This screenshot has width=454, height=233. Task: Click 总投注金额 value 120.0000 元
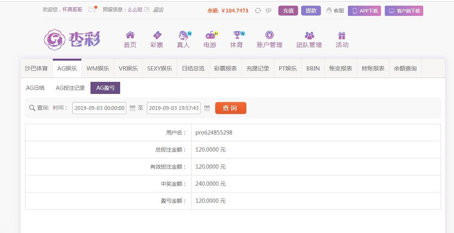[x=211, y=150]
